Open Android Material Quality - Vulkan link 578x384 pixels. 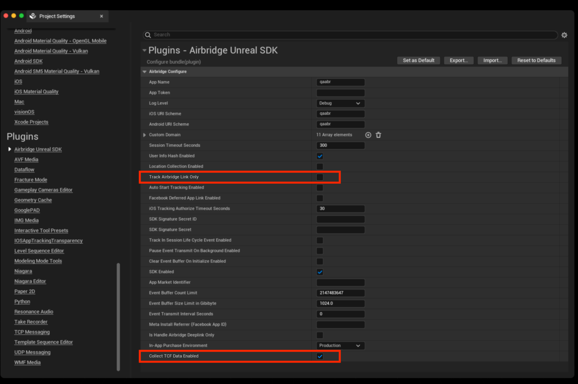(x=51, y=51)
